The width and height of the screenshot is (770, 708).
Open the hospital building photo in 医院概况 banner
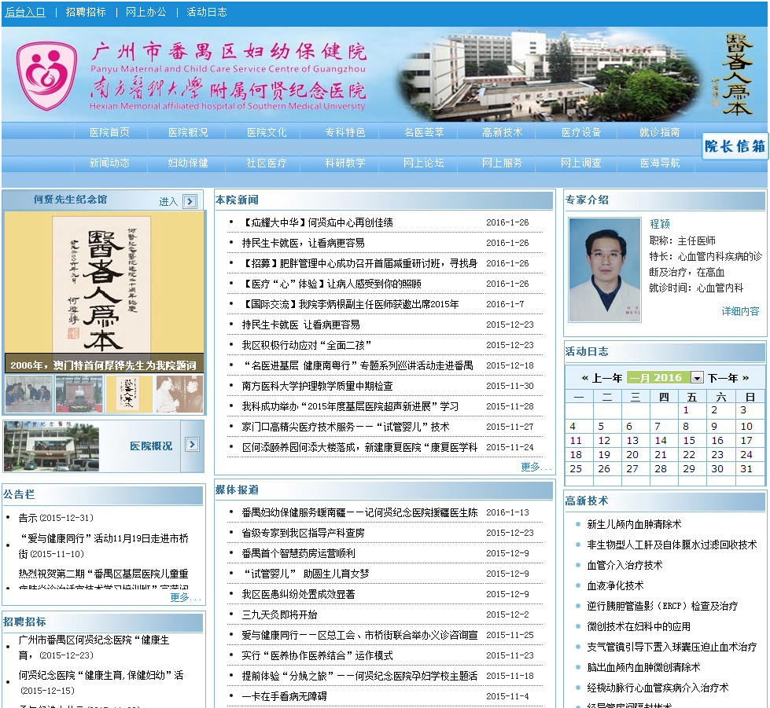51,446
